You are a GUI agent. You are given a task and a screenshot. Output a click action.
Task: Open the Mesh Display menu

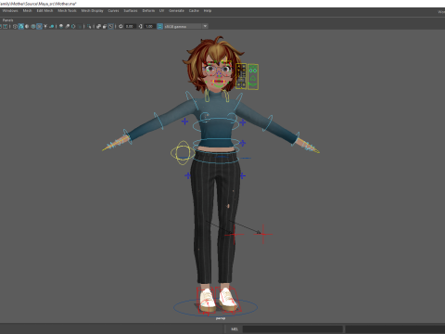click(x=92, y=11)
